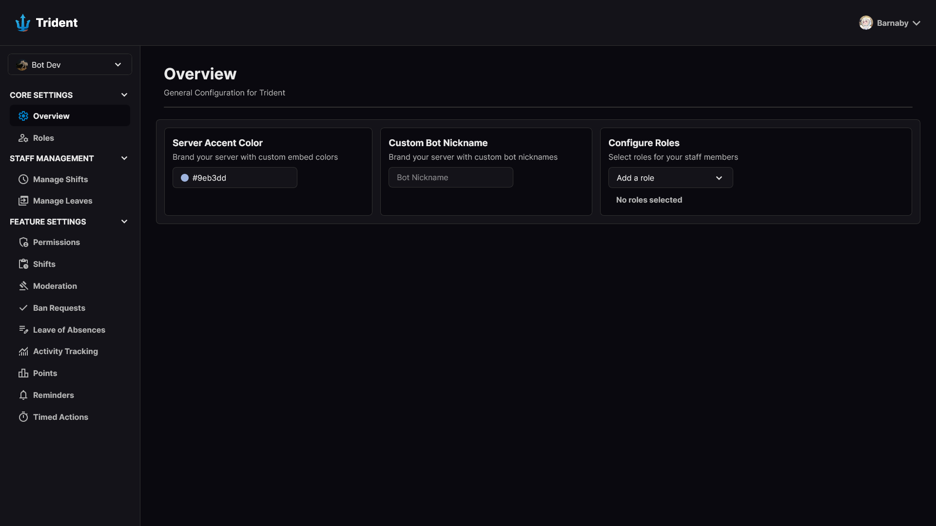The height and width of the screenshot is (526, 936).
Task: Collapse the Core Settings section
Action: 124,95
